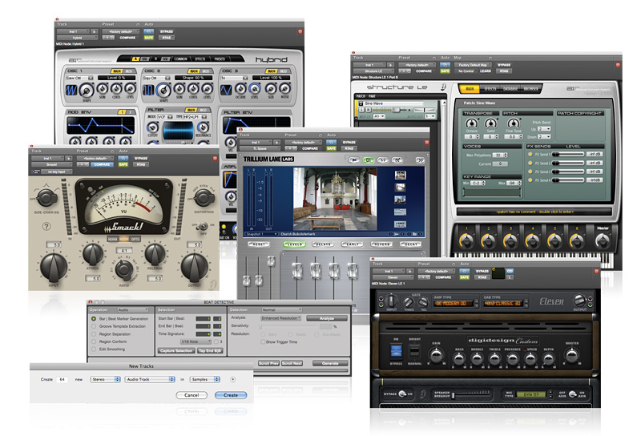Open the Samples timebase dropdown
Viewport: 641px width, 436px height.
(x=204, y=379)
